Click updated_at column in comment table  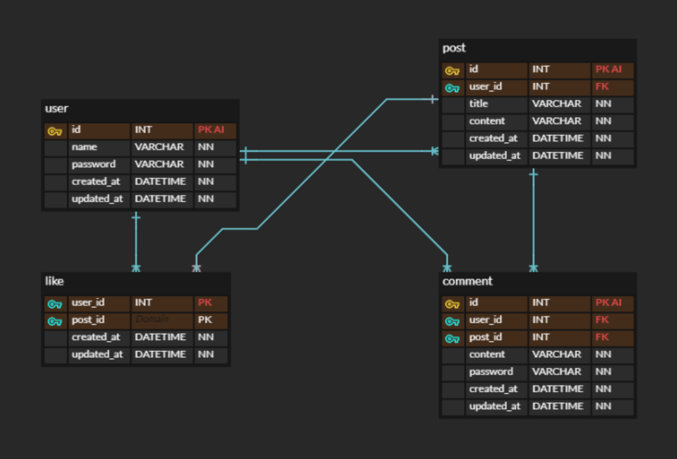pos(495,407)
